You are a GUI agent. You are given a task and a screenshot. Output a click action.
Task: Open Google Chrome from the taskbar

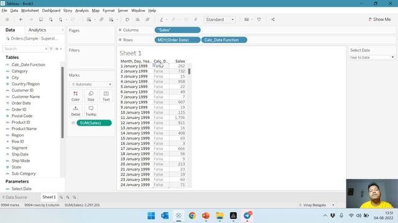point(192,216)
